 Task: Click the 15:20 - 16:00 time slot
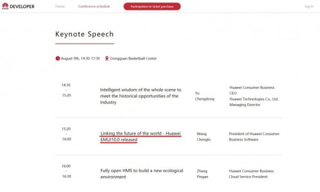tap(66, 134)
